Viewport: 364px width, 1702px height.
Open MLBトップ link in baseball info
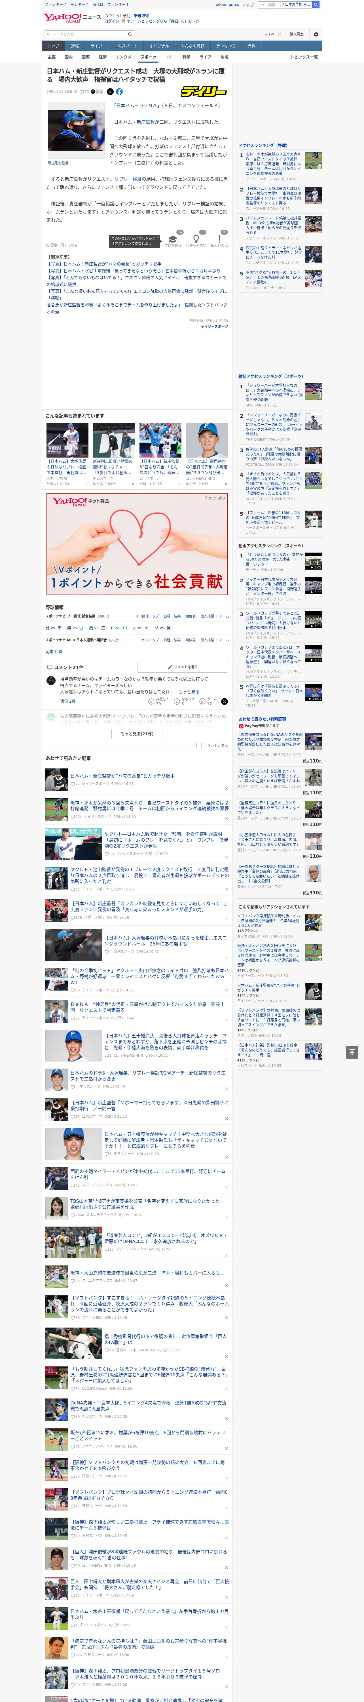click(x=150, y=640)
